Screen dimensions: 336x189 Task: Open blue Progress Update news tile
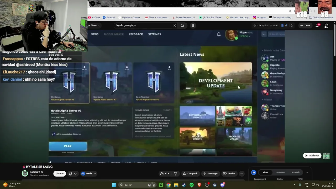(234, 138)
